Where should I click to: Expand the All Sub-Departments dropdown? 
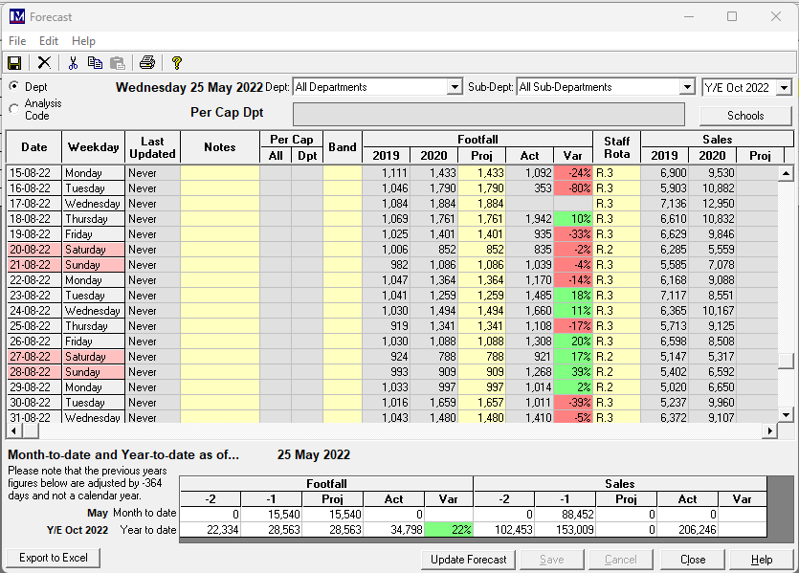(x=686, y=87)
